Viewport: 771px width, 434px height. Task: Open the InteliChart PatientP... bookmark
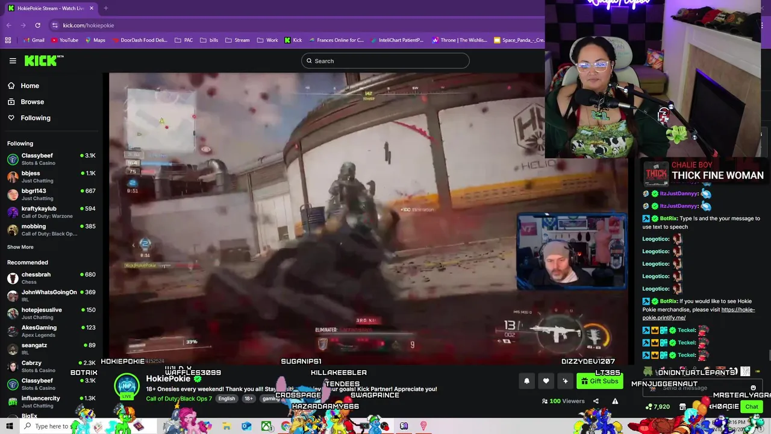397,40
